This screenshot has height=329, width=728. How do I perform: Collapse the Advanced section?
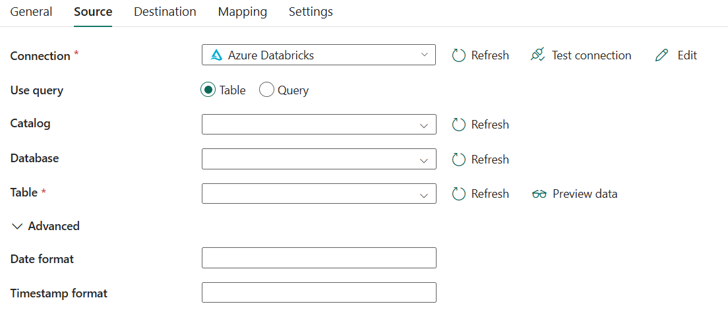click(x=45, y=226)
